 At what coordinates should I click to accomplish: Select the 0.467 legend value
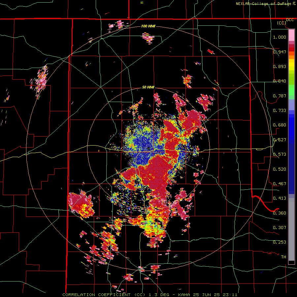(x=280, y=184)
